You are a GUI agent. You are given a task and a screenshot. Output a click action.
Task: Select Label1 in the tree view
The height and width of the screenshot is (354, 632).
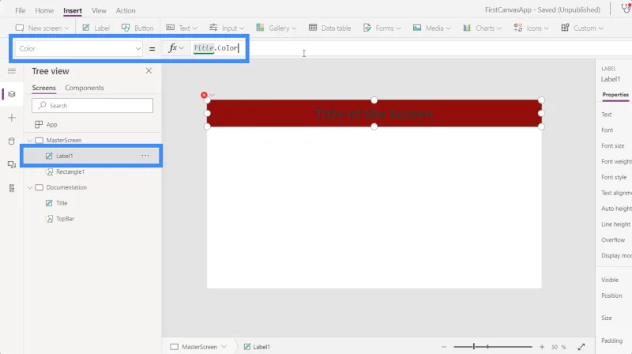click(65, 156)
